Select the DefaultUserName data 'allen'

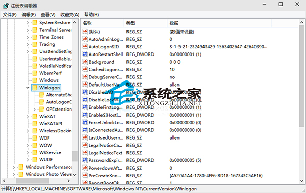[174, 85]
